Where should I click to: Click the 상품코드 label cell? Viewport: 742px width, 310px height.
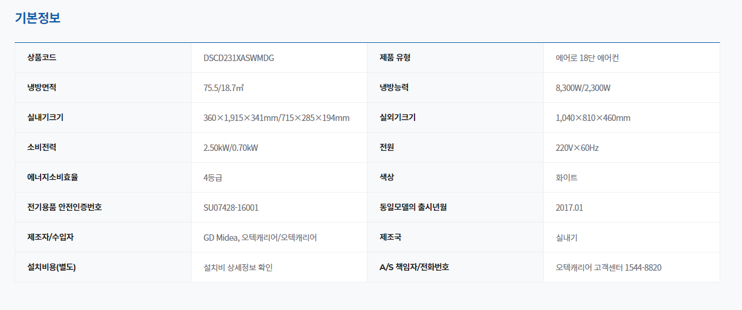(42, 58)
